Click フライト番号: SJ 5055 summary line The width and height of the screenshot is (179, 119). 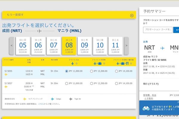[x=155, y=60]
